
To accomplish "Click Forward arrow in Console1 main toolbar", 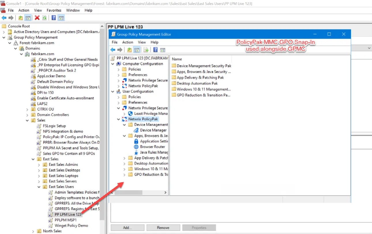I will 11,18.
